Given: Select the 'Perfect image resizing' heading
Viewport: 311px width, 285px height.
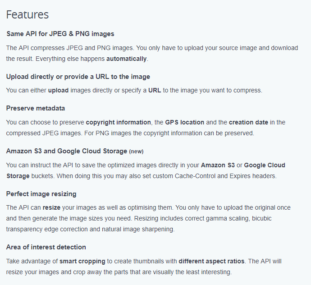Looking at the screenshot, I should click(41, 194).
